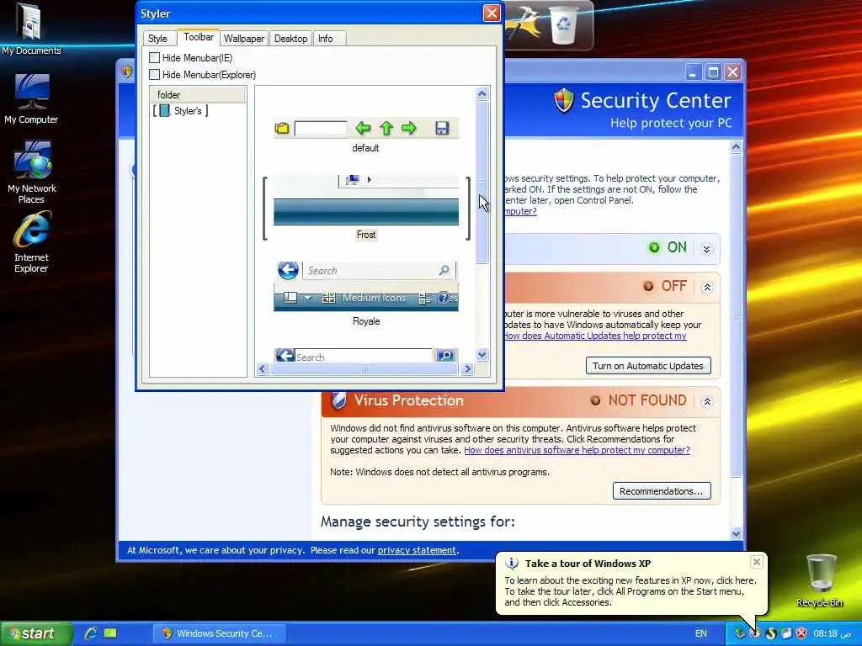The width and height of the screenshot is (862, 646).
Task: Click the dropdown arrow in Royale toolbar preview
Action: pyautogui.click(x=308, y=298)
